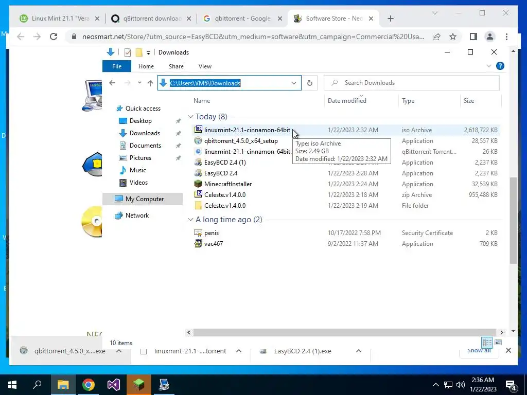This screenshot has height=395, width=527.
Task: Select Celeste.v1.4.0.0 zip archive icon
Action: click(198, 194)
